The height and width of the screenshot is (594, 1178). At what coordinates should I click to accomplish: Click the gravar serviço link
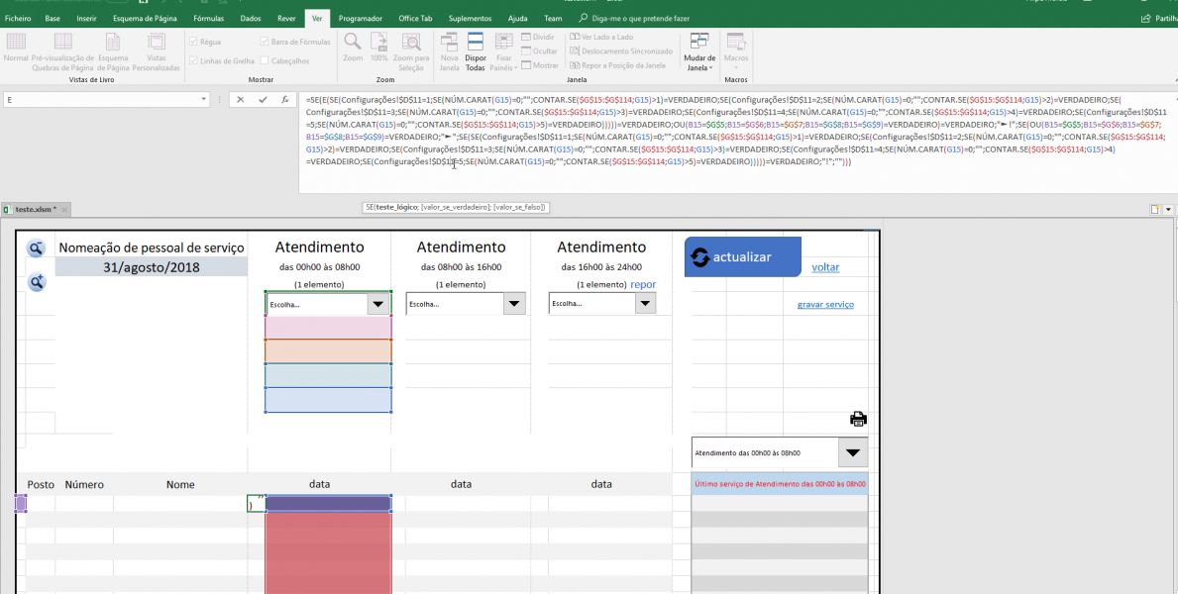(x=825, y=305)
